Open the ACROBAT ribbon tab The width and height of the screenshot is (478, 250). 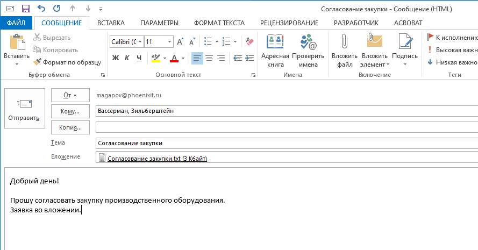408,23
